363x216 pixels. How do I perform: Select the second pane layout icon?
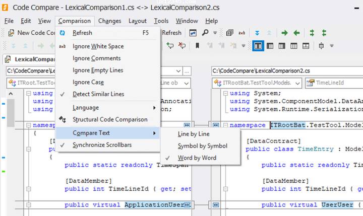coord(270,46)
